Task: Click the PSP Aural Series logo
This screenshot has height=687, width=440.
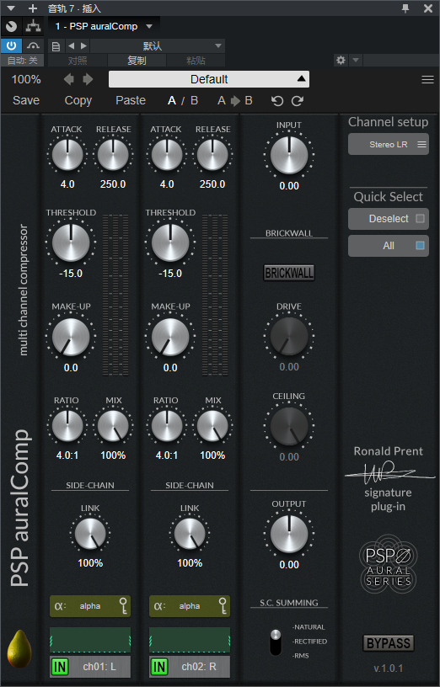Action: [x=389, y=563]
